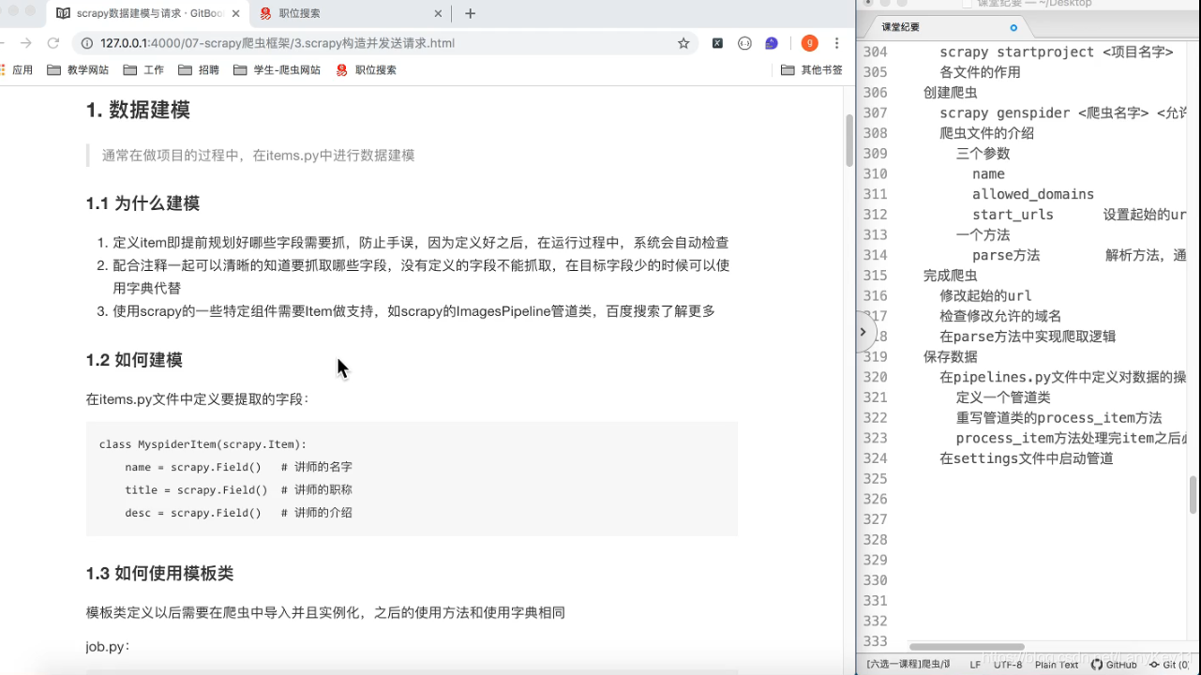Click the purple extension icon beside the divider
The image size is (1201, 675).
pyautogui.click(x=770, y=42)
